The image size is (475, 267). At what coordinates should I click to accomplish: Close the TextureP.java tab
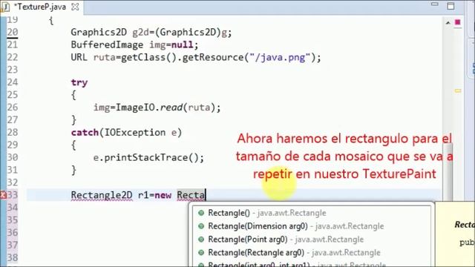tap(75, 7)
